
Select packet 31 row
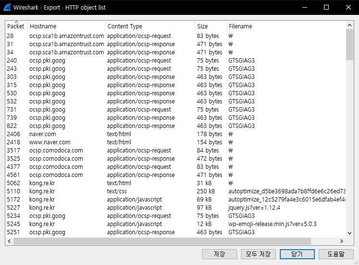coord(176,44)
